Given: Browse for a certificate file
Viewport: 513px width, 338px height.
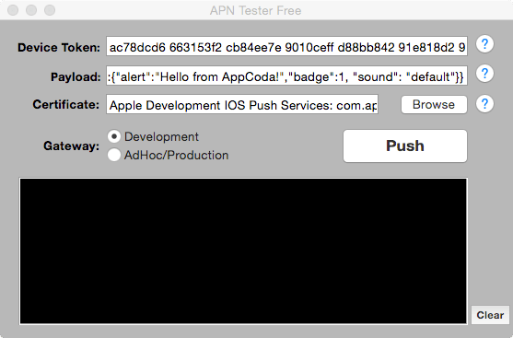Looking at the screenshot, I should point(434,105).
